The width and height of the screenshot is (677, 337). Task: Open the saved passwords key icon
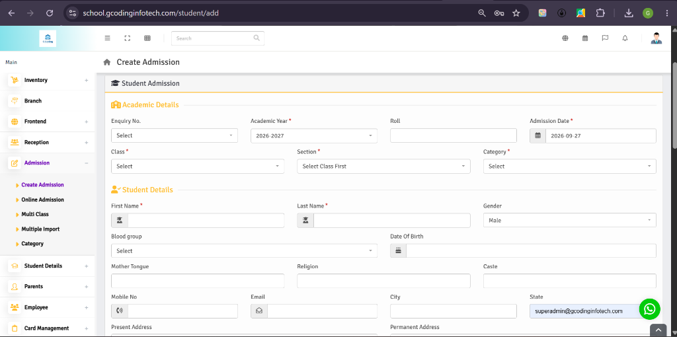[499, 13]
